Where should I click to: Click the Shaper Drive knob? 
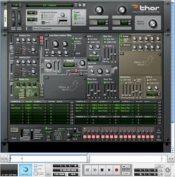tap(82, 63)
